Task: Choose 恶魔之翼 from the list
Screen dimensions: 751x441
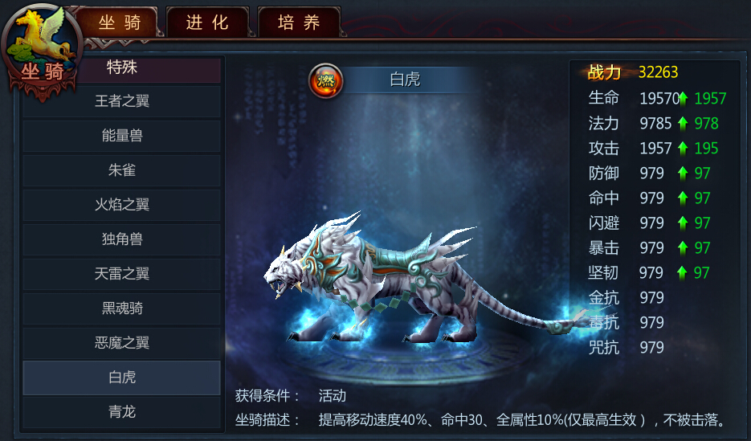Action: coord(121,343)
